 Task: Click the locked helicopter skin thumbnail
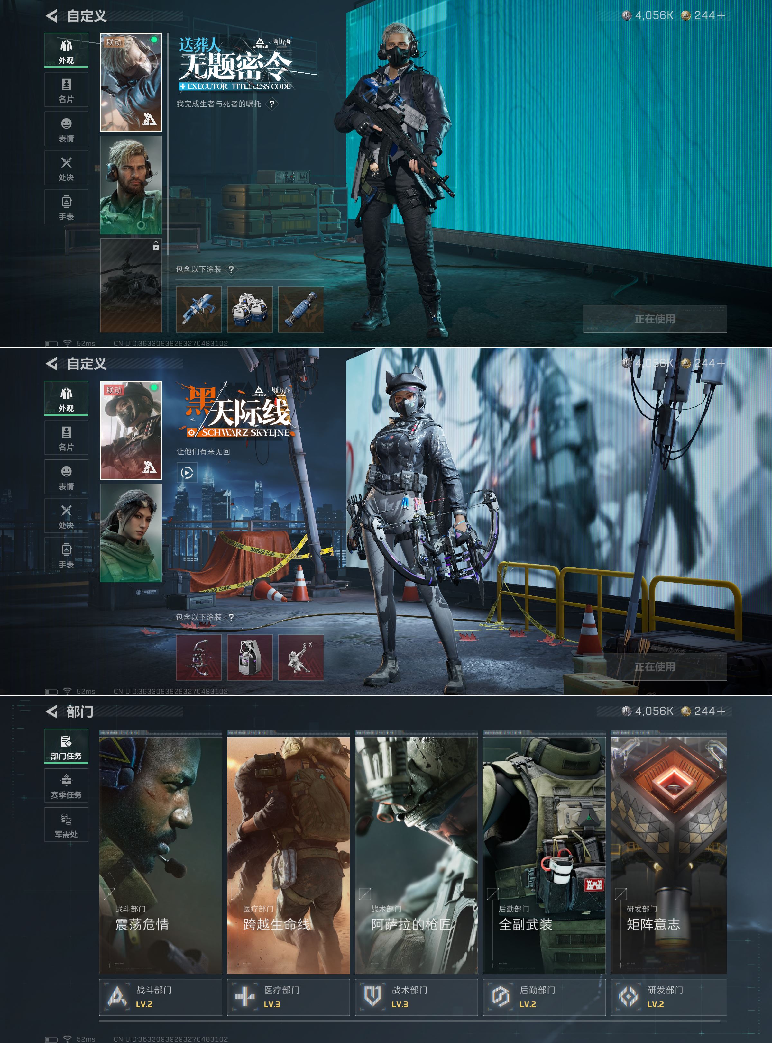click(131, 286)
